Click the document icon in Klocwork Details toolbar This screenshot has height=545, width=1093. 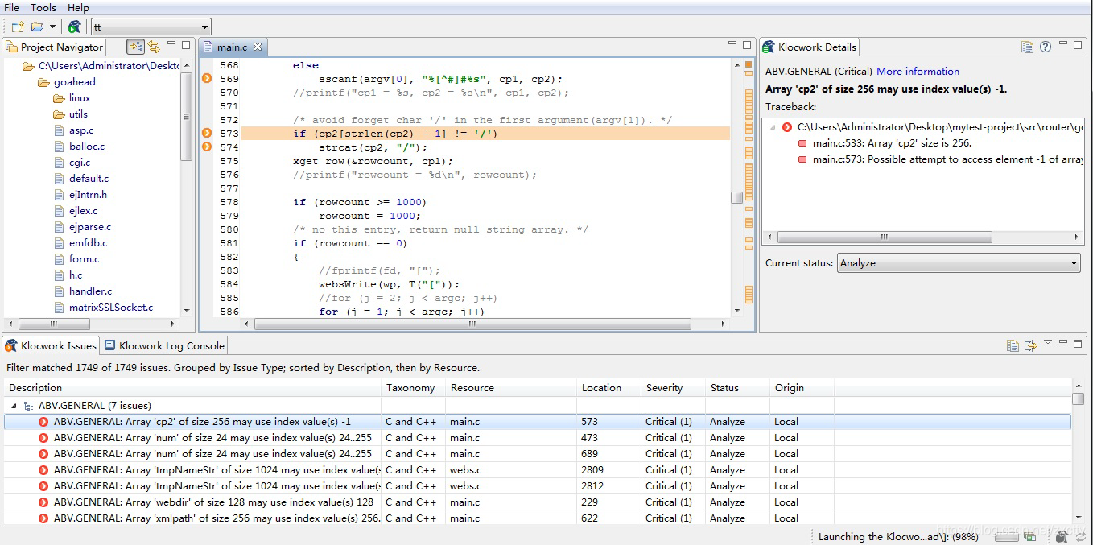[1027, 47]
